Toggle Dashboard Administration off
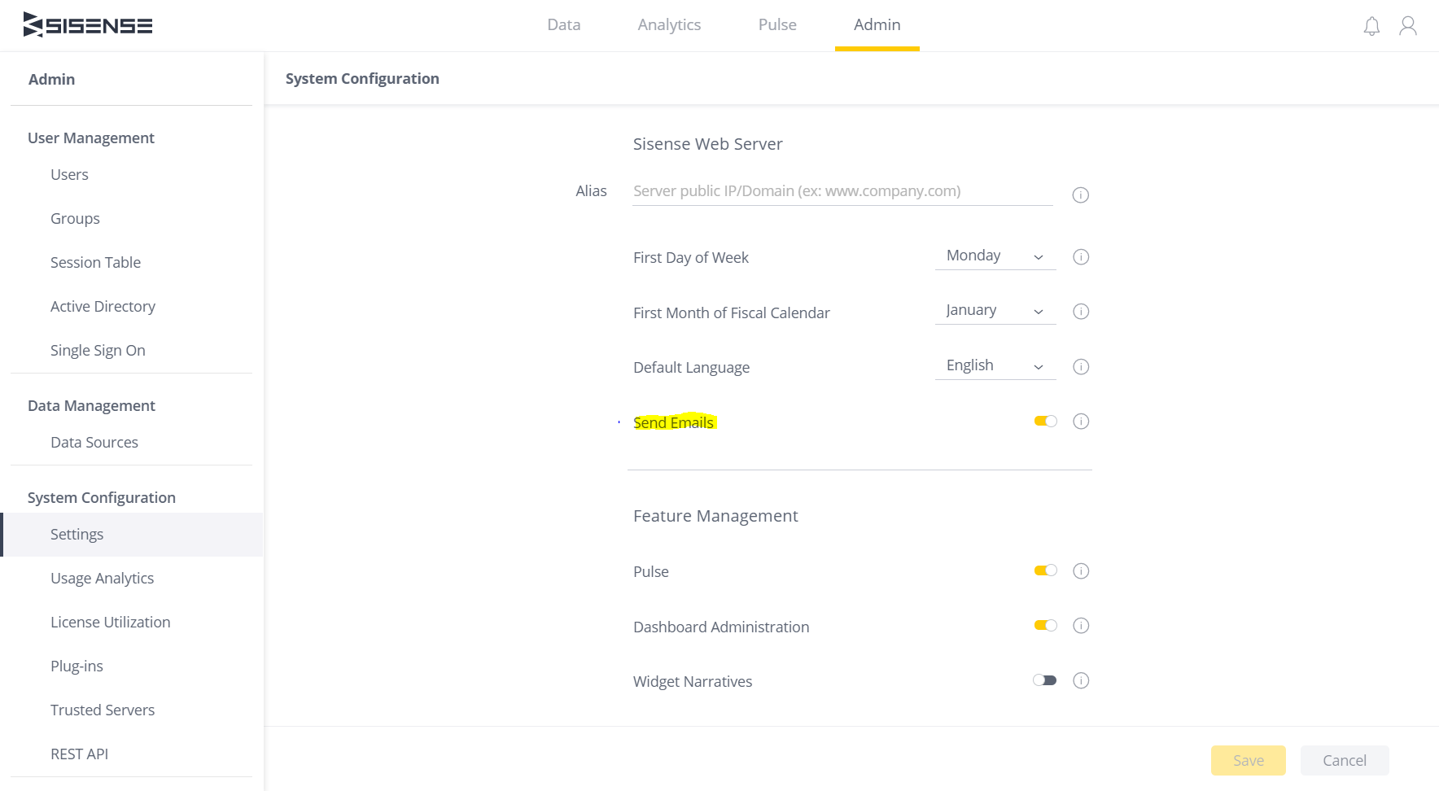1439x791 pixels. [1045, 626]
